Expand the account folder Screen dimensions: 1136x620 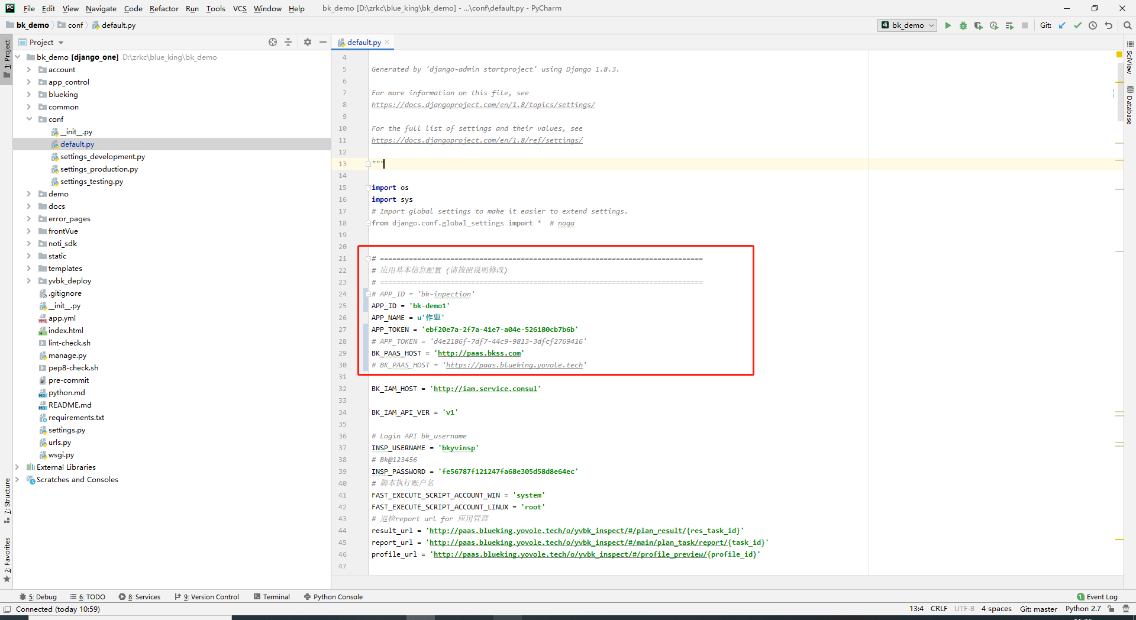29,69
